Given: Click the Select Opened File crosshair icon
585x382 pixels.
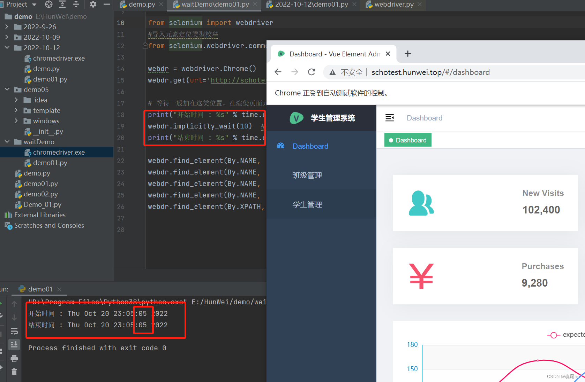Looking at the screenshot, I should [48, 5].
